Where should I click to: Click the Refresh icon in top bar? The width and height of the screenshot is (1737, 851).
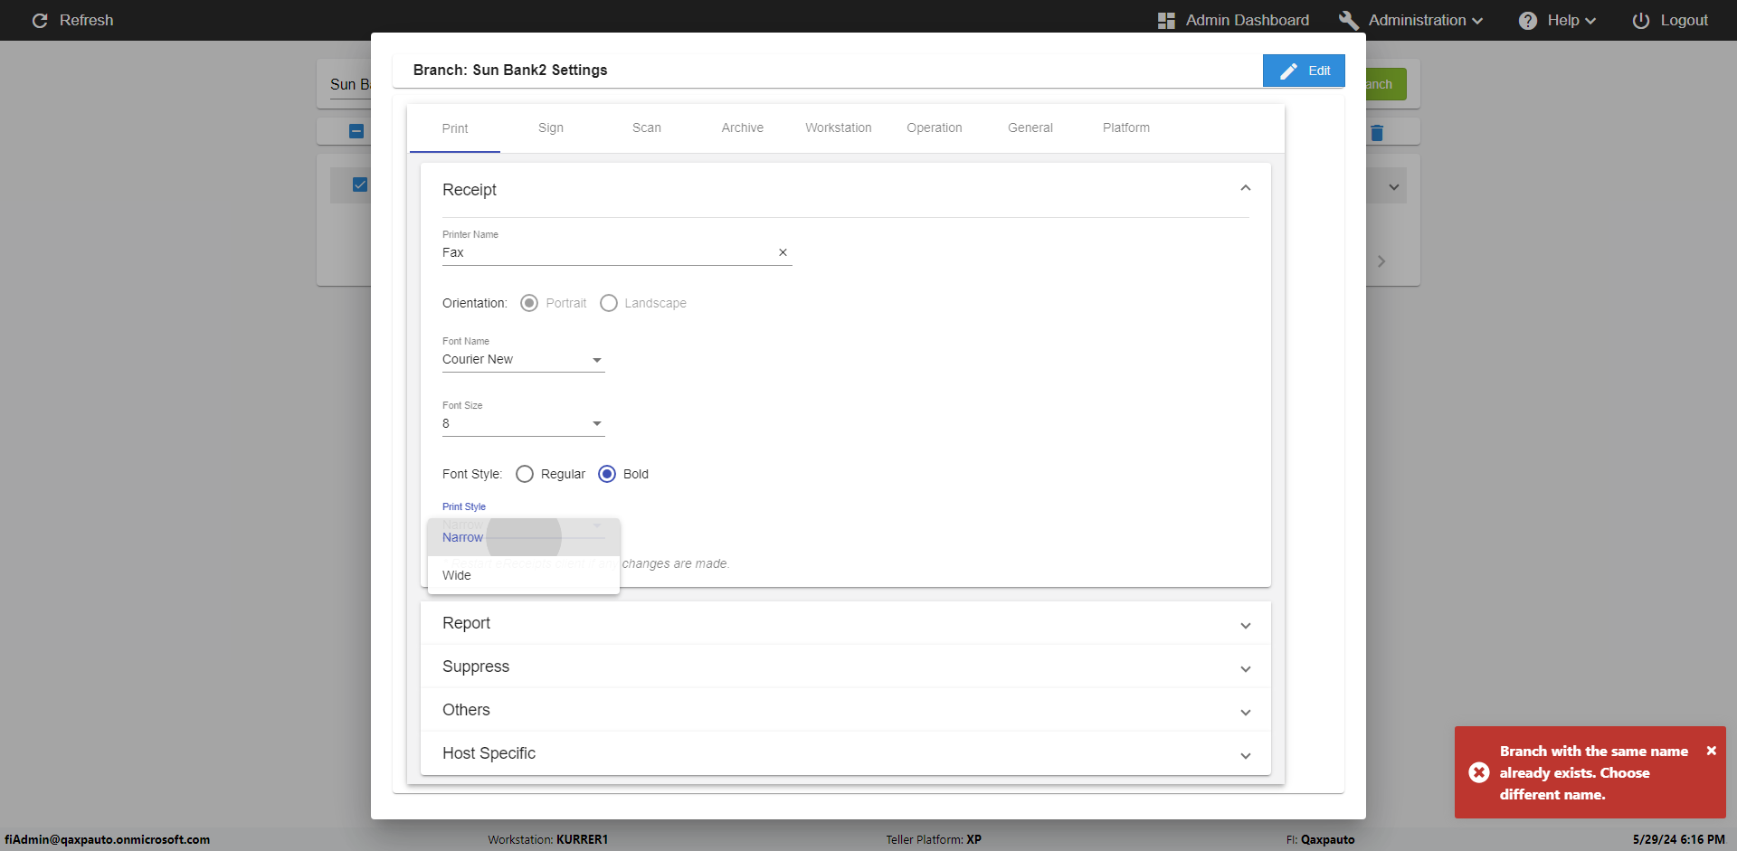click(x=40, y=21)
